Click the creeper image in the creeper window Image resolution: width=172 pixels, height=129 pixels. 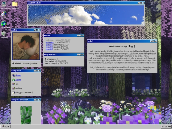pyautogui.click(x=26, y=115)
